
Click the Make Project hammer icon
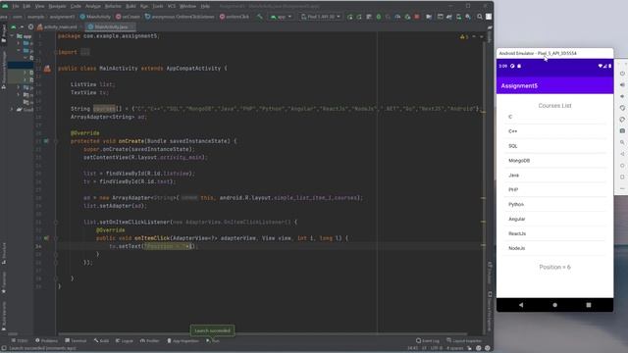tap(259, 17)
